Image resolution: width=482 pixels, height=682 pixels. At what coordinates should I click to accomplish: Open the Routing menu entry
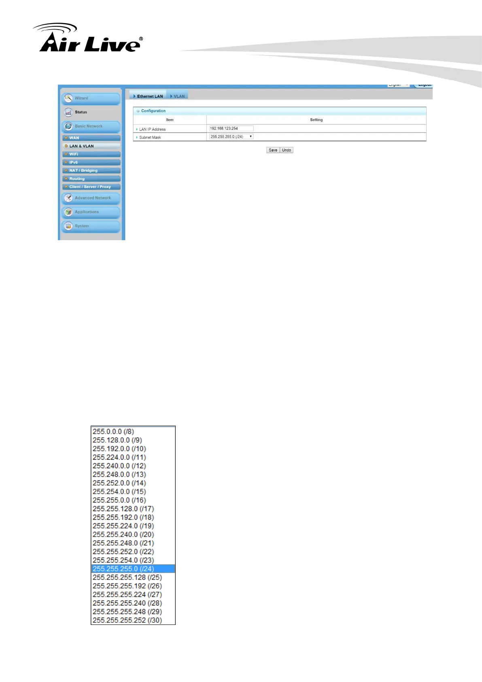[x=77, y=179]
